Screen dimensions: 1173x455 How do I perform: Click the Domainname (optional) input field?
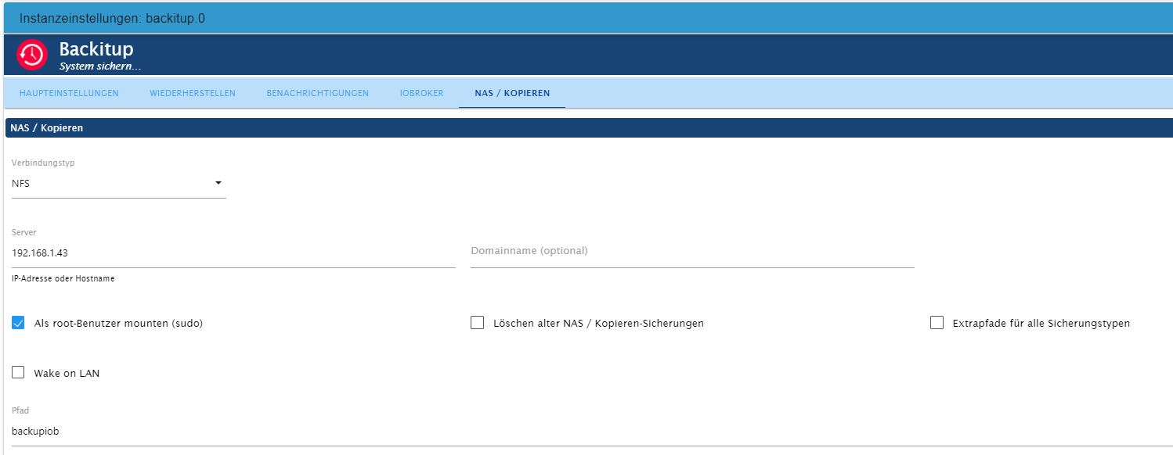[692, 252]
